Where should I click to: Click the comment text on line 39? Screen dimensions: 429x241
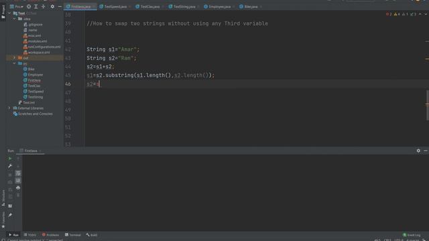coord(177,23)
